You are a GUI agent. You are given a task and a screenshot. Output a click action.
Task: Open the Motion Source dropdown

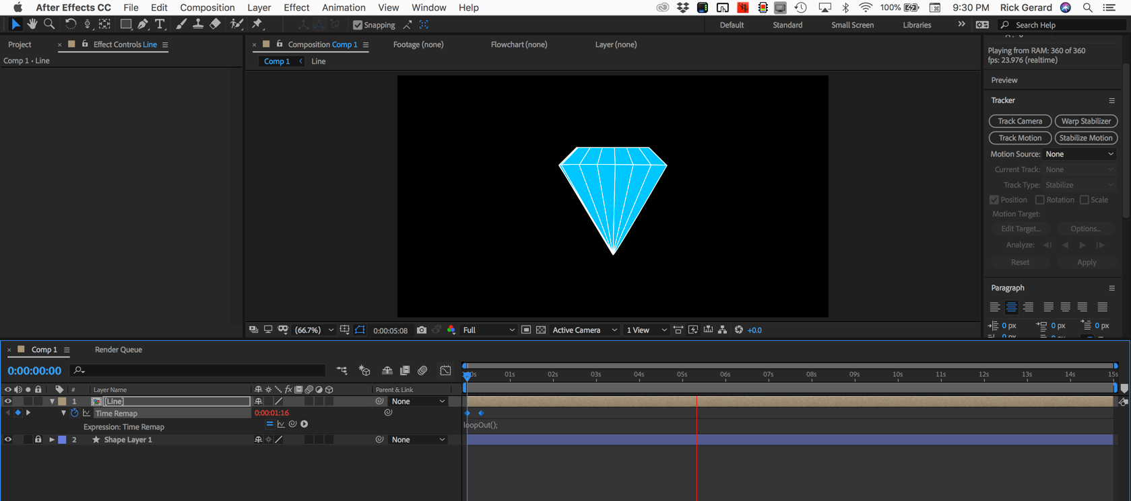pyautogui.click(x=1079, y=154)
